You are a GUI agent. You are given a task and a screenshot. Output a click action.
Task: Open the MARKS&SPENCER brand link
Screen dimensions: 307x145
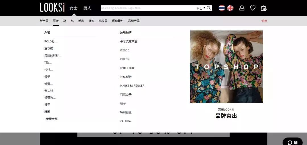pos(132,86)
